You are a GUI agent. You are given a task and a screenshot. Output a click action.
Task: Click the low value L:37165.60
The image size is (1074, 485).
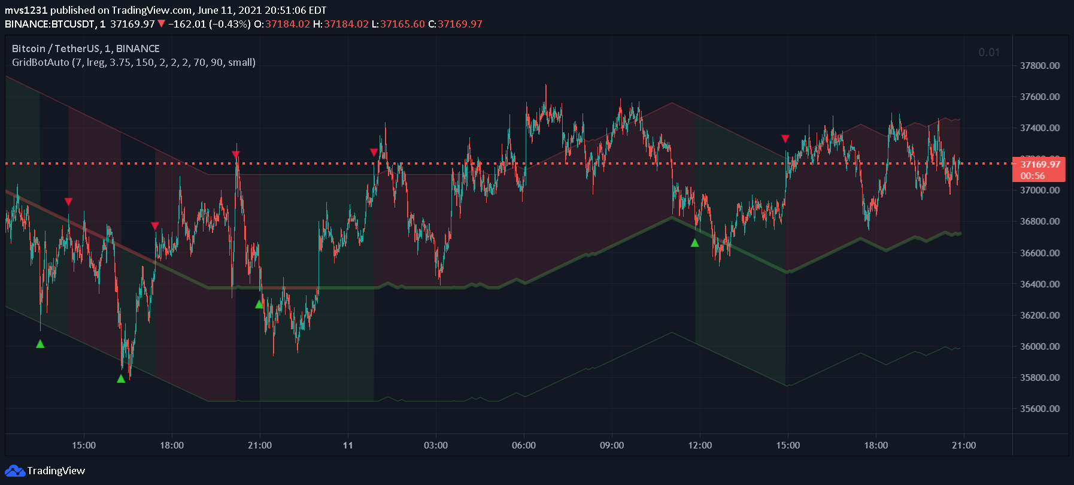(398, 24)
